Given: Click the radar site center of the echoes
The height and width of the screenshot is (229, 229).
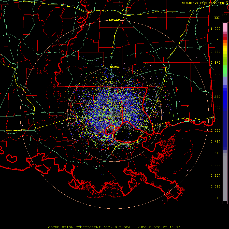Looking at the screenshot, I should [x=114, y=115].
